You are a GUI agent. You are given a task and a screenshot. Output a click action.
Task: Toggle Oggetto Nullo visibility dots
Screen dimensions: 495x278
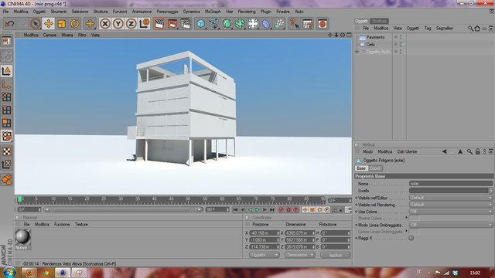401,52
